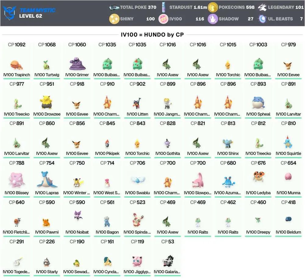This screenshot has width=305, height=279.
Task: Click the CP 53 value
Action: (168, 241)
